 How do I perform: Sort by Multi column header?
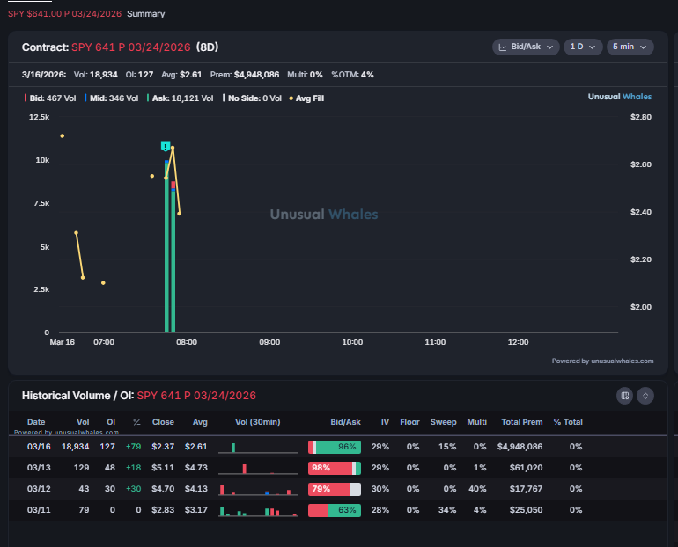coord(476,422)
